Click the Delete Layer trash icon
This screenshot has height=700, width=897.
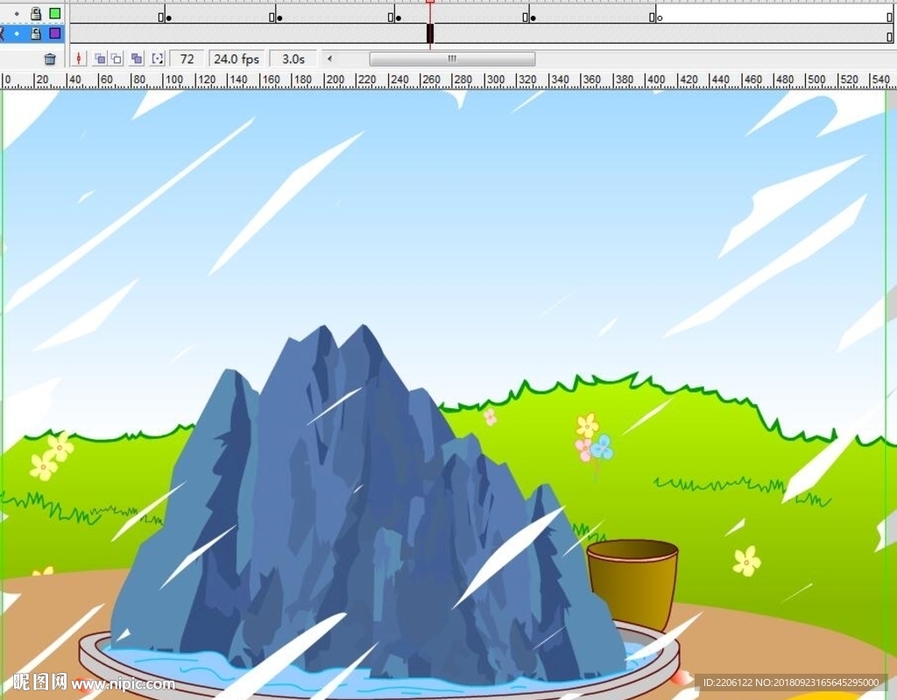point(50,59)
